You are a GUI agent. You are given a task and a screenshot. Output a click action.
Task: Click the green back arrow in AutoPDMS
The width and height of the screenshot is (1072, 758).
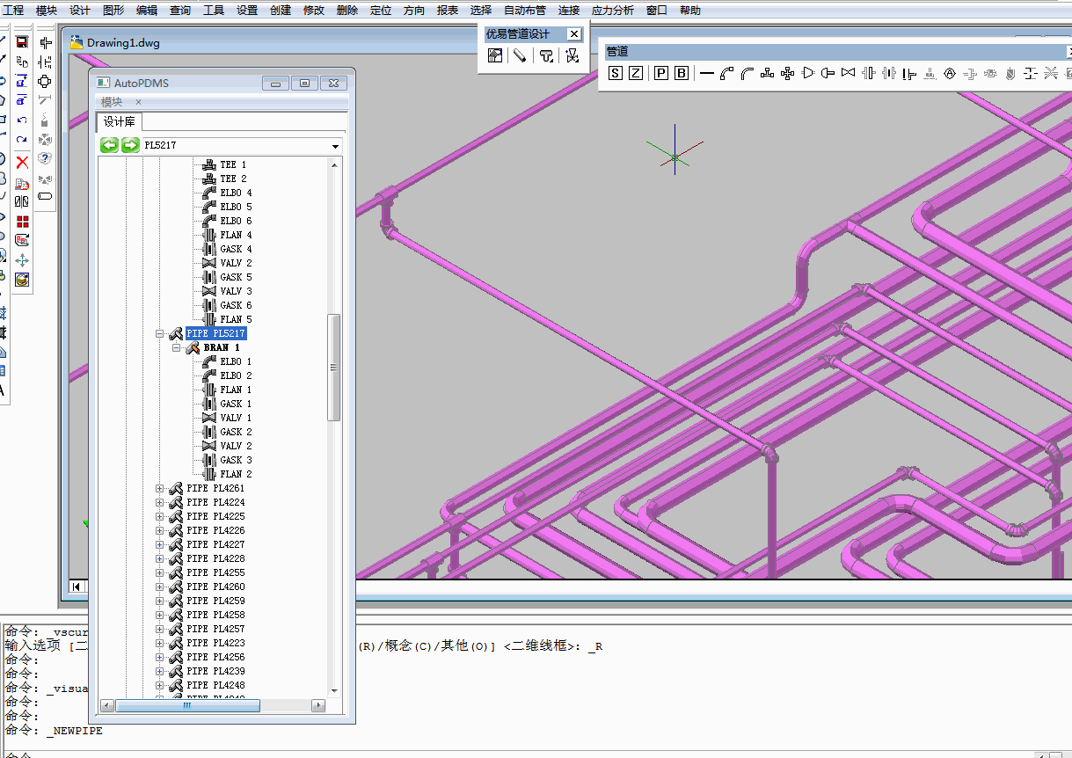coord(109,145)
